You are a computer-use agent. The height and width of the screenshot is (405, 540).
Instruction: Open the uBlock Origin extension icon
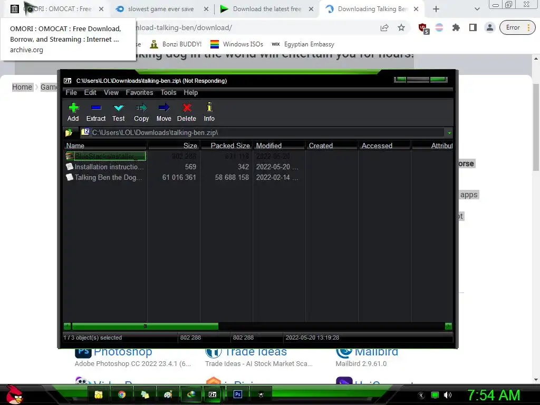pos(423,28)
